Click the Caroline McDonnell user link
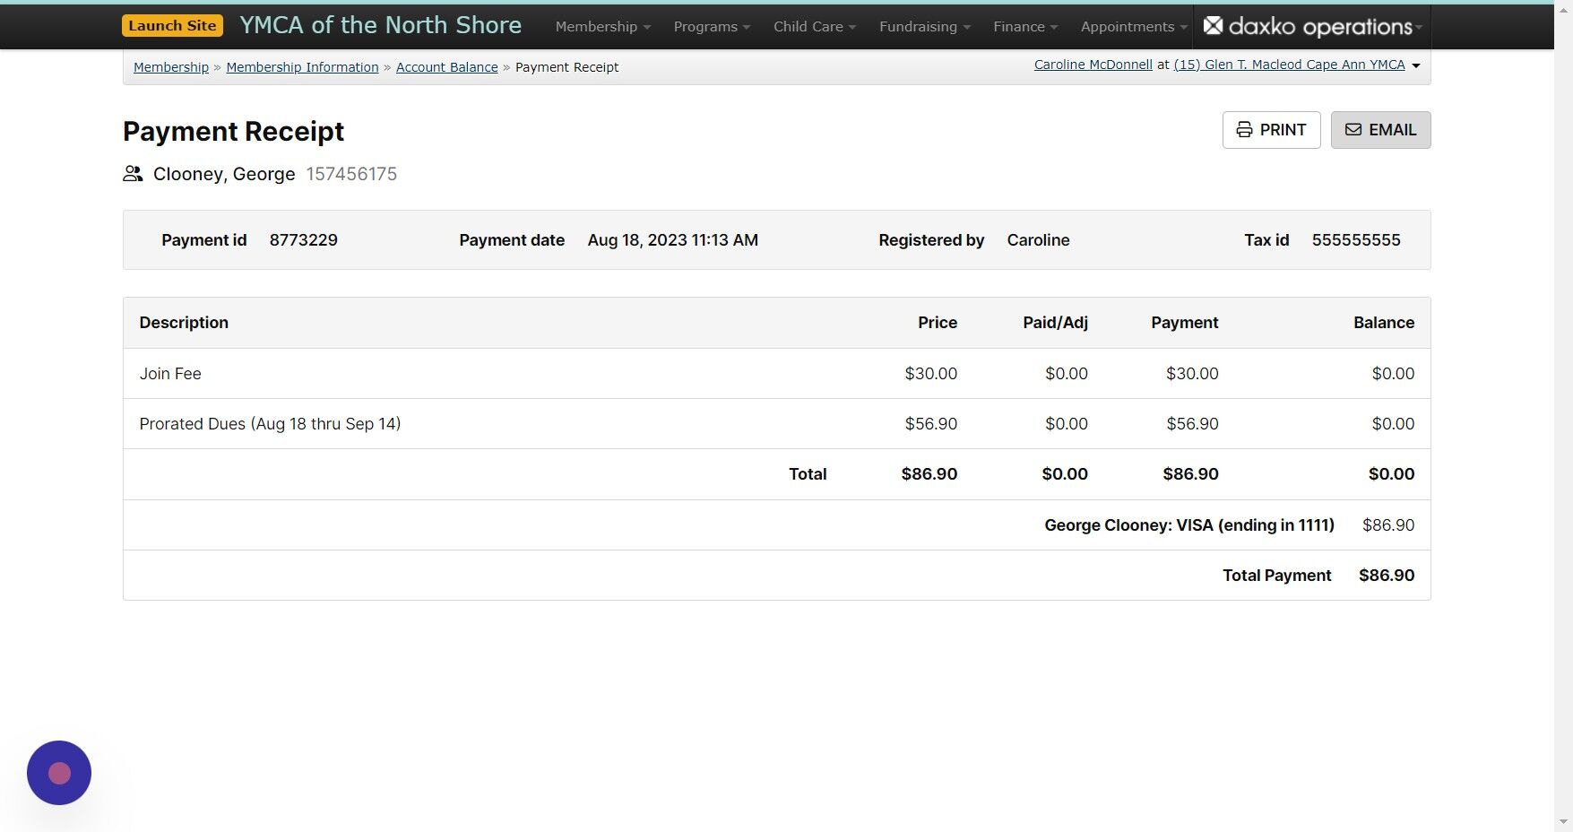The image size is (1573, 832). click(x=1093, y=64)
